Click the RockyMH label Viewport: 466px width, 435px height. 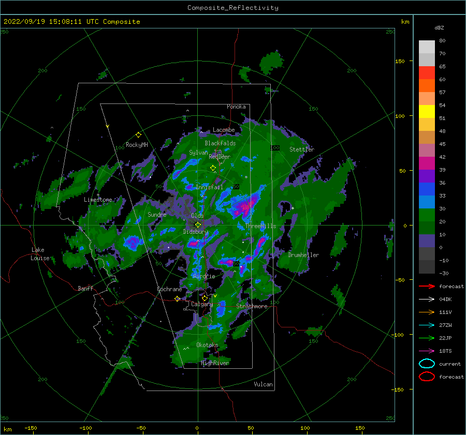click(x=137, y=145)
